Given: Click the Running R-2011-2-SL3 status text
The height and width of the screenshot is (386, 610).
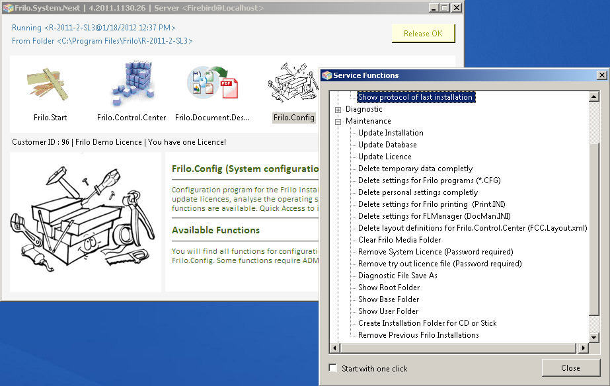Looking at the screenshot, I should click(93, 28).
